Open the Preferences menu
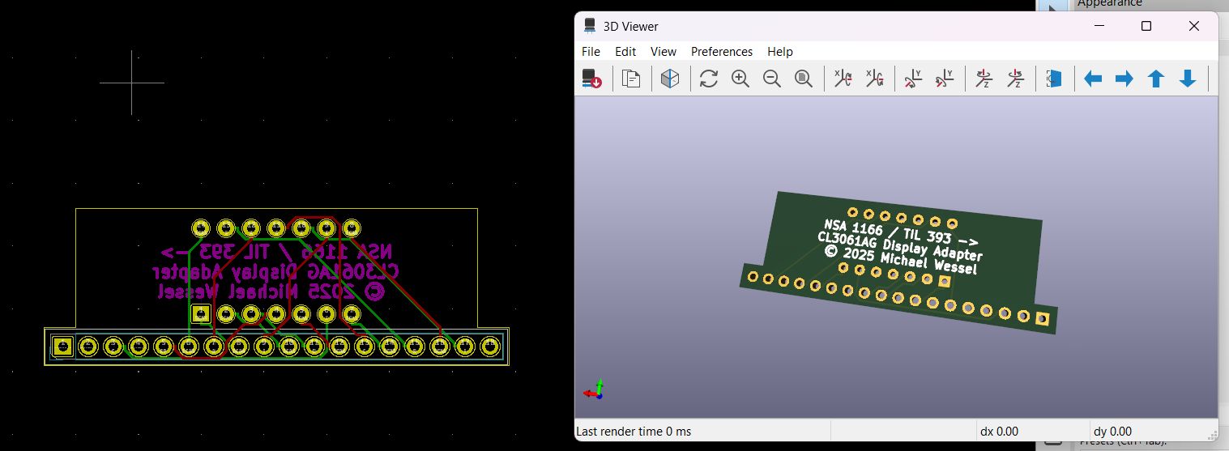Viewport: 1229px width, 451px height. pyautogui.click(x=721, y=51)
